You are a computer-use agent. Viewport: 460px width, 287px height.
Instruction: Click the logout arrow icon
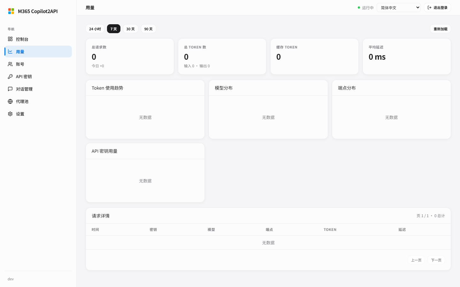click(x=429, y=7)
